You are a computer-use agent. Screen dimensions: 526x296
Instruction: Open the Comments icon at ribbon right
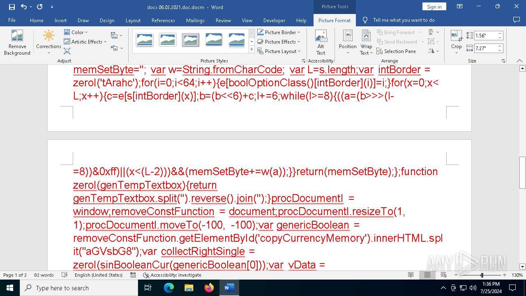pyautogui.click(x=517, y=20)
